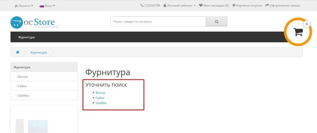Go to Оформление заказа checkout
This screenshot has height=133, width=317.
point(282,6)
